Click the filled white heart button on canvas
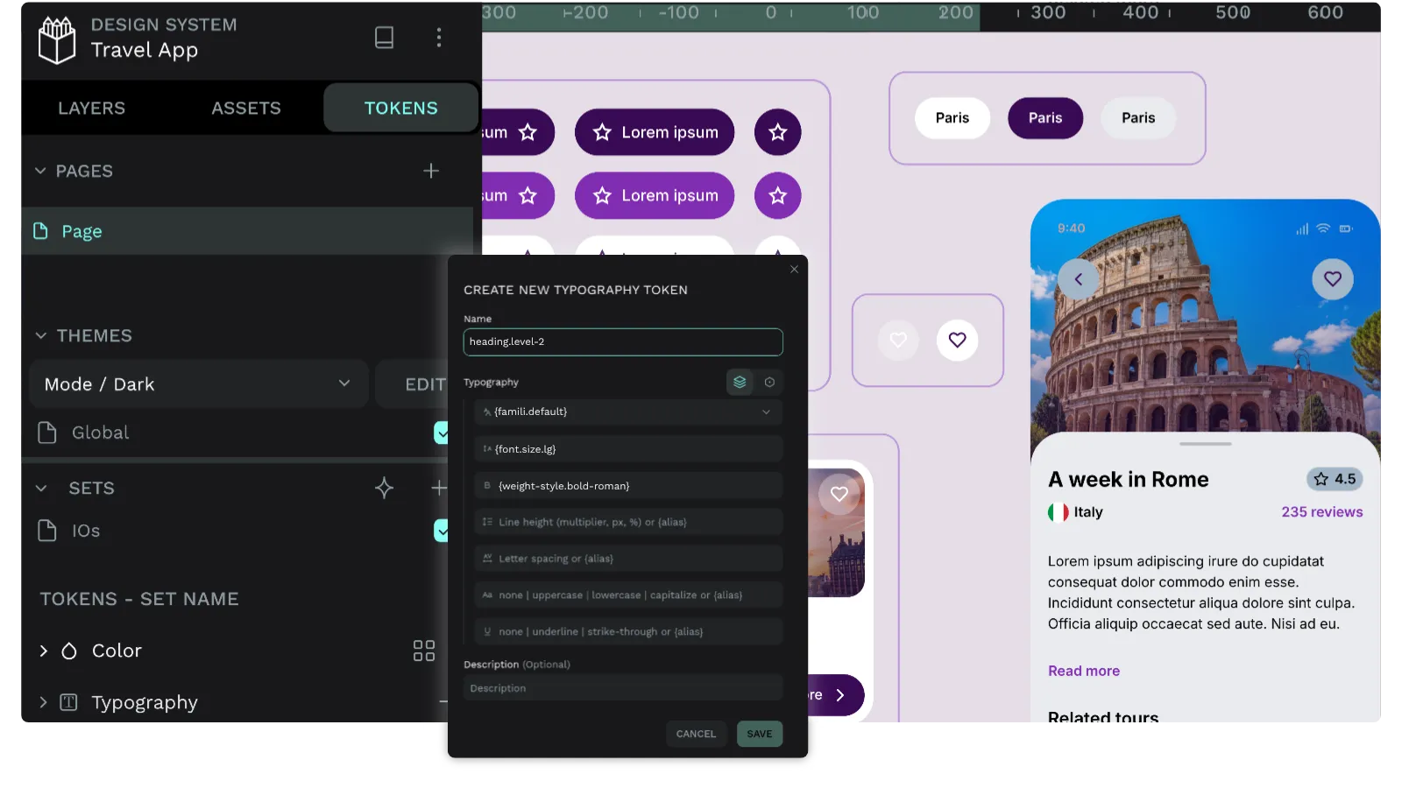The image size is (1402, 788). [958, 340]
